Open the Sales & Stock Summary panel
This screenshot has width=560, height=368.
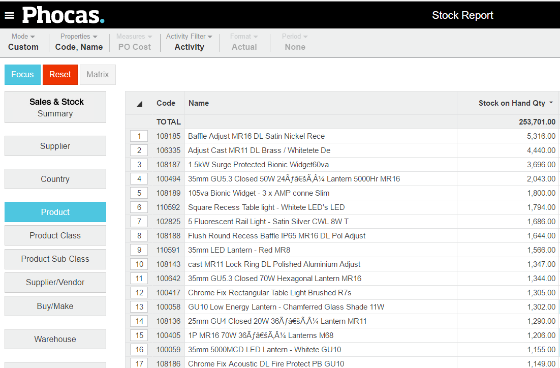(x=55, y=107)
